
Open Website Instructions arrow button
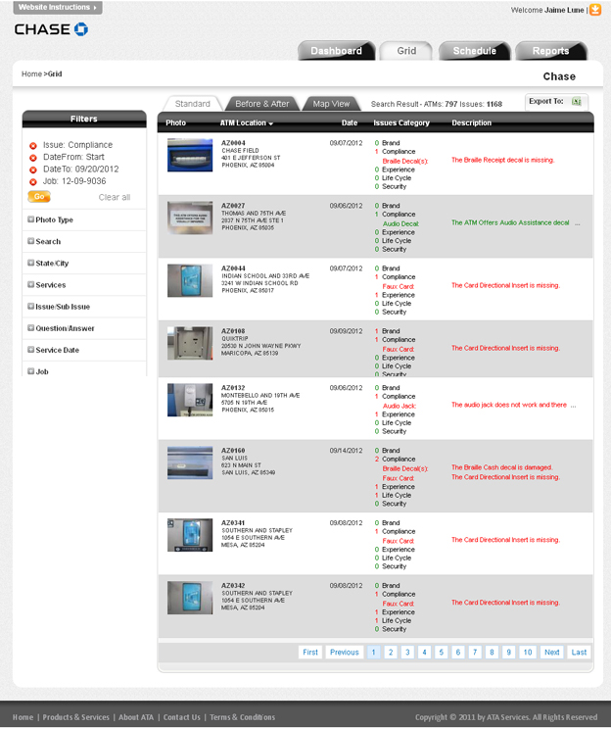point(58,8)
